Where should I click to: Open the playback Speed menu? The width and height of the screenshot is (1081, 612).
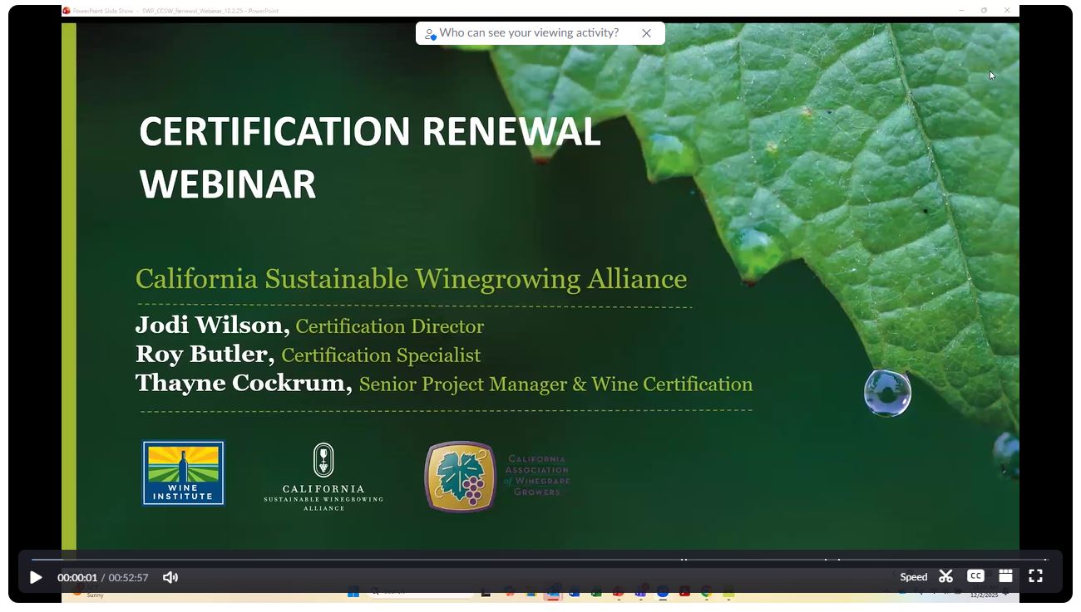(x=913, y=577)
